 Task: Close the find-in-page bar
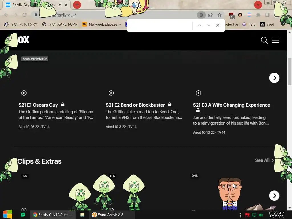point(218,25)
